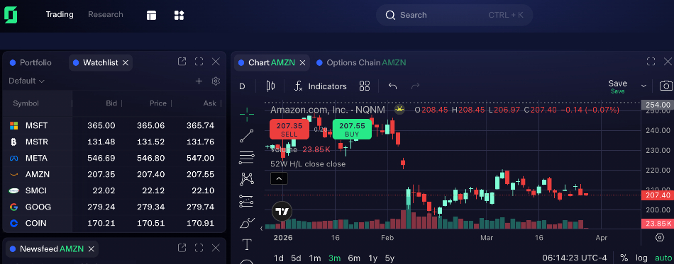Select the COIN row in the watchlist
Image resolution: width=674 pixels, height=264 pixels.
click(114, 223)
